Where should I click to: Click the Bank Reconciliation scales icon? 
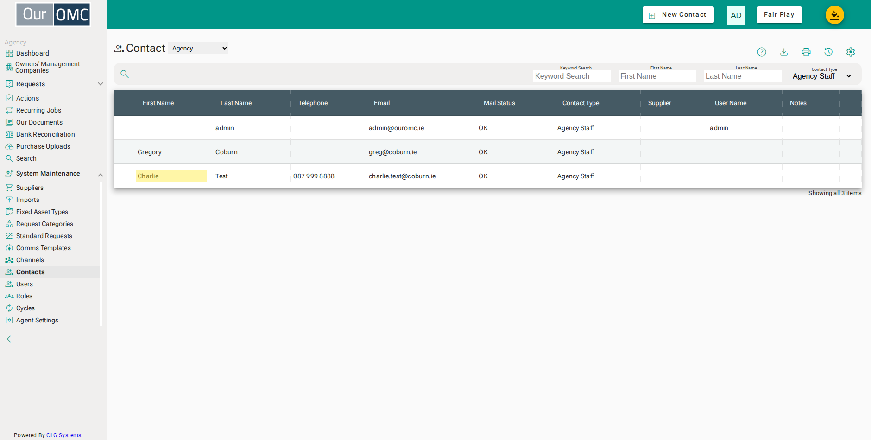9,134
